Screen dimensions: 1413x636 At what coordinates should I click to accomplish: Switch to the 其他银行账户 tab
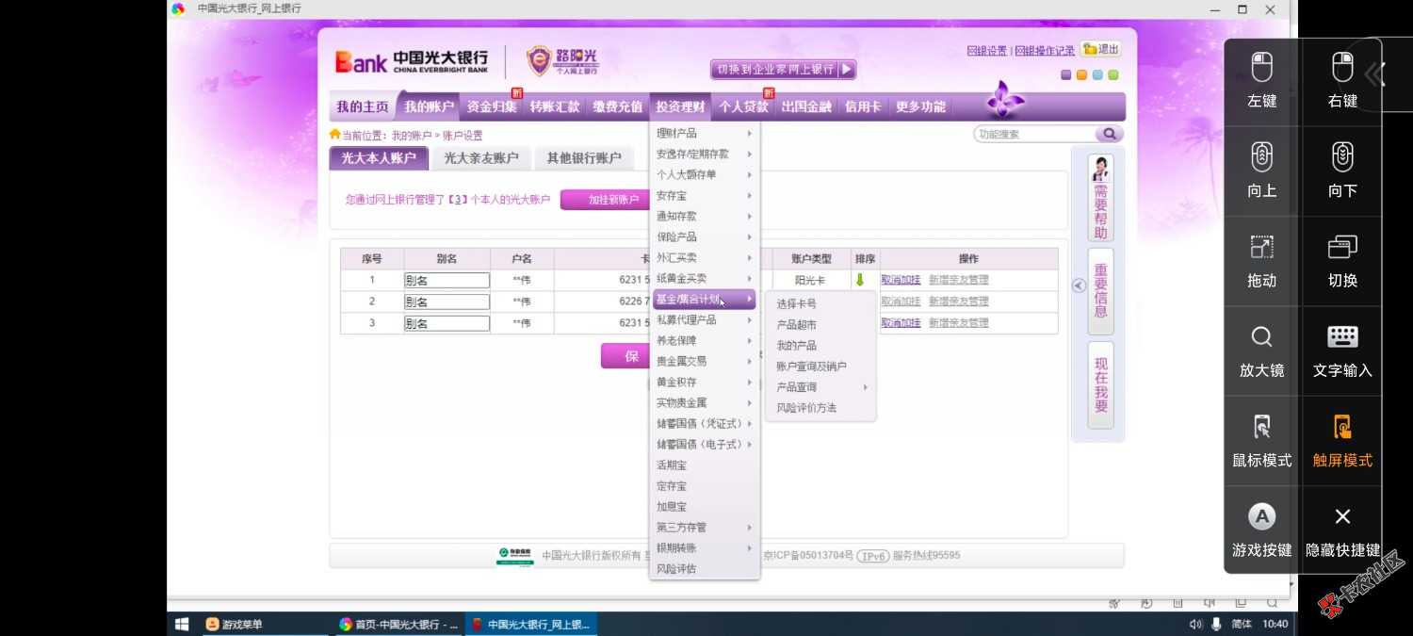(585, 157)
